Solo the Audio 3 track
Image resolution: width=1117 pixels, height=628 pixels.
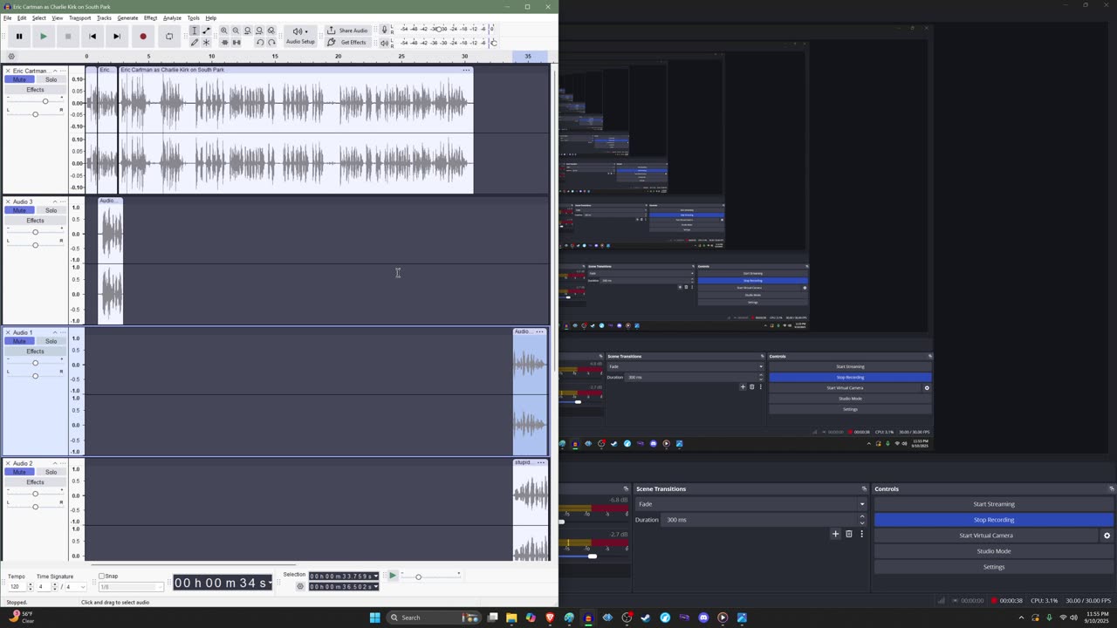pos(51,210)
